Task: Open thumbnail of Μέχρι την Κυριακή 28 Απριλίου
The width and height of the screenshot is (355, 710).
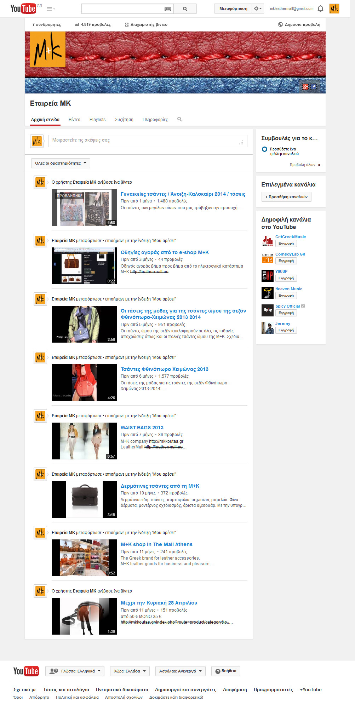Action: coord(84,616)
